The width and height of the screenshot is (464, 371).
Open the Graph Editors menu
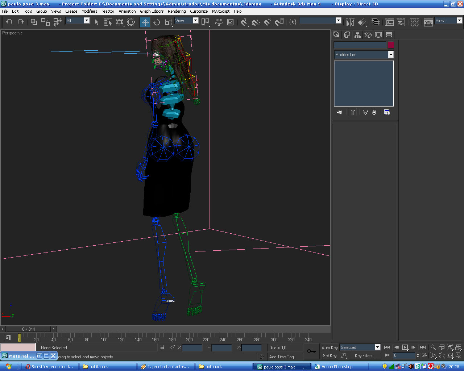[x=152, y=11]
